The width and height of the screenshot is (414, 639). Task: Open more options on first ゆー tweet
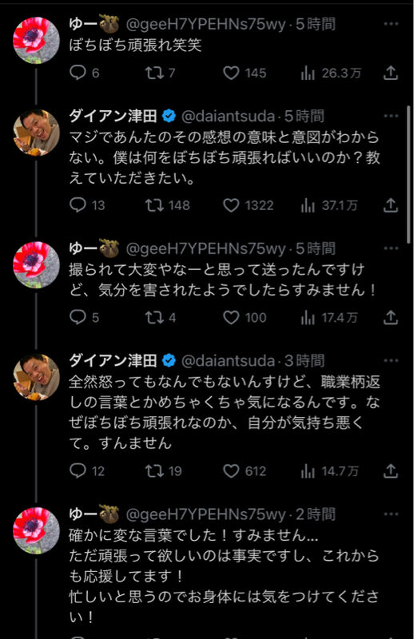click(x=391, y=24)
